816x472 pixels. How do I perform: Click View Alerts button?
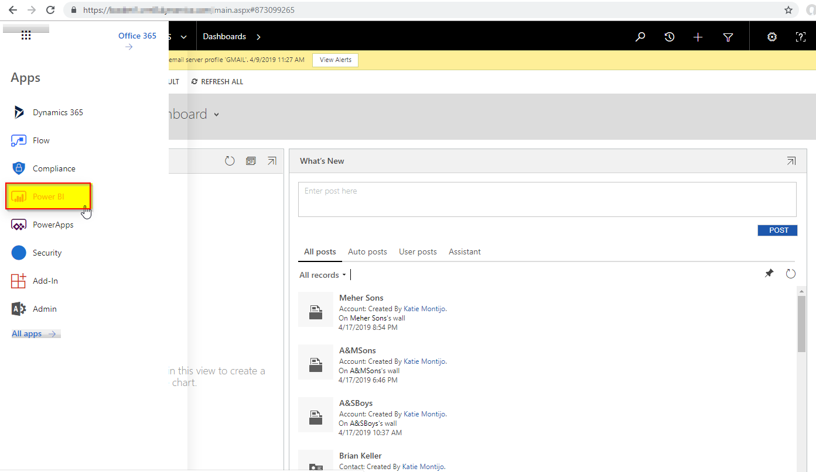(336, 60)
